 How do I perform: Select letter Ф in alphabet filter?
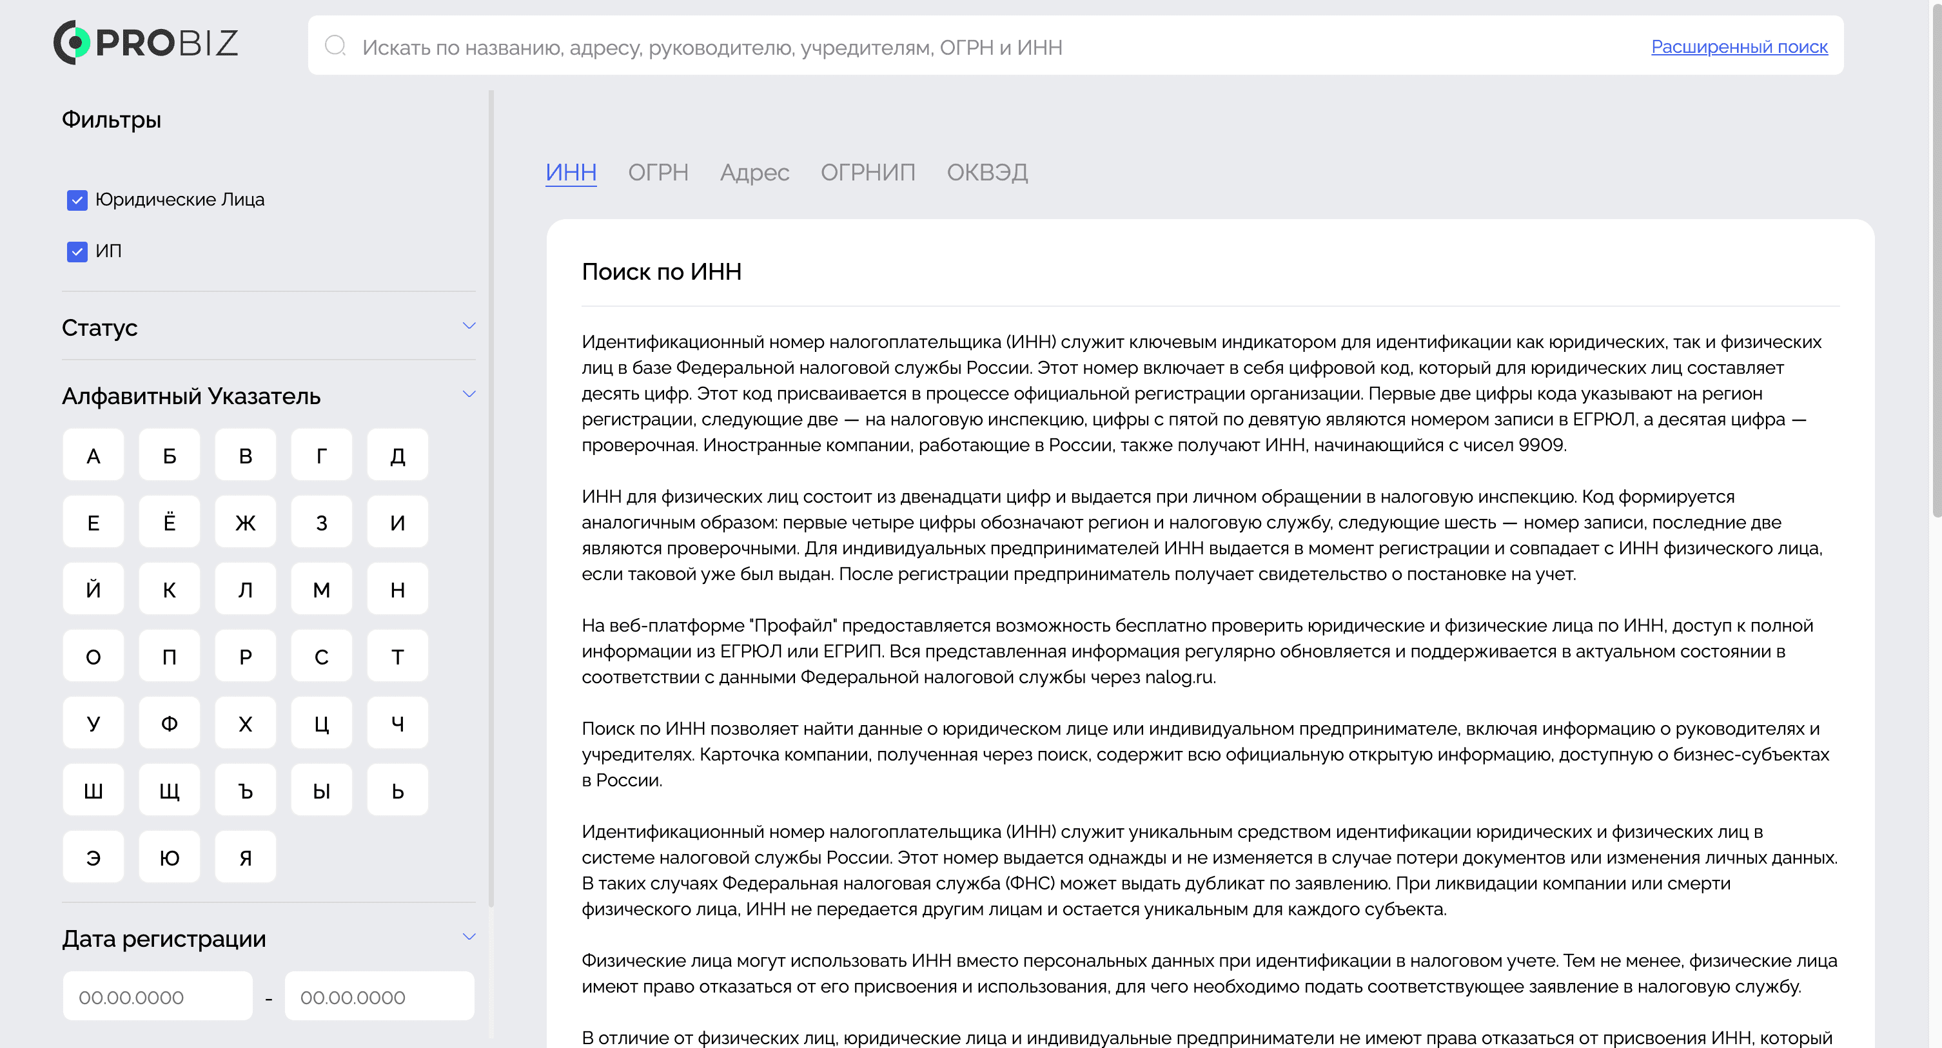(x=169, y=724)
